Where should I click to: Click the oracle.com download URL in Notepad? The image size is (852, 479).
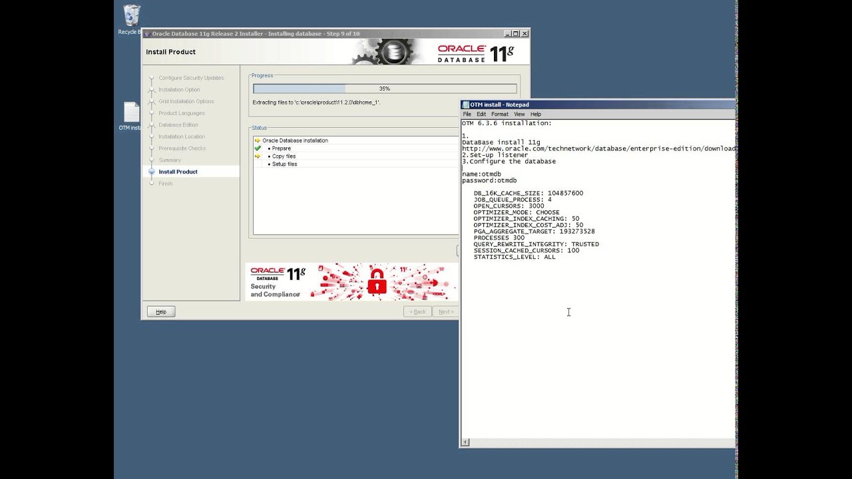[x=598, y=148]
